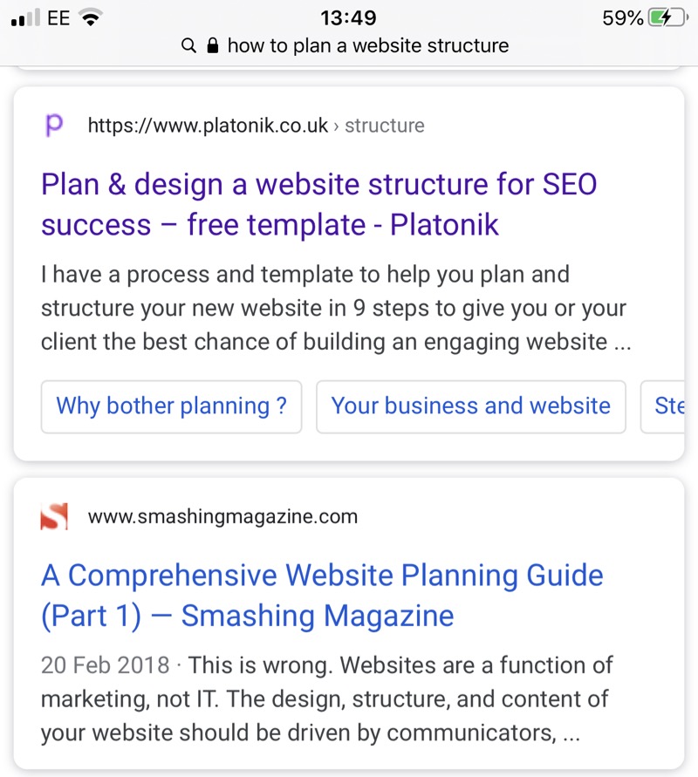Tap the 59% battery percentage
698x777 pixels.
tap(622, 17)
